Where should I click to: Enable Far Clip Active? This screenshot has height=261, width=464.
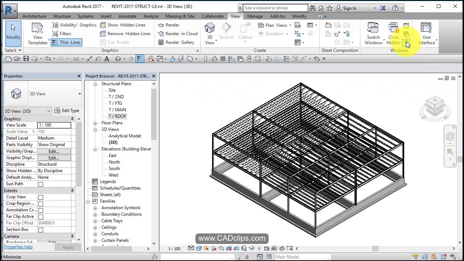pos(41,216)
